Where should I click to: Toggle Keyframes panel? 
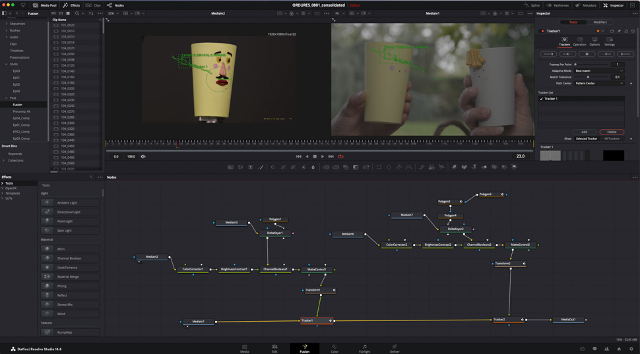tap(558, 5)
